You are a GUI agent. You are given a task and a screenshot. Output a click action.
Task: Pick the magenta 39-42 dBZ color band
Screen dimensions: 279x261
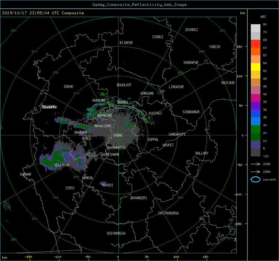click(x=255, y=98)
